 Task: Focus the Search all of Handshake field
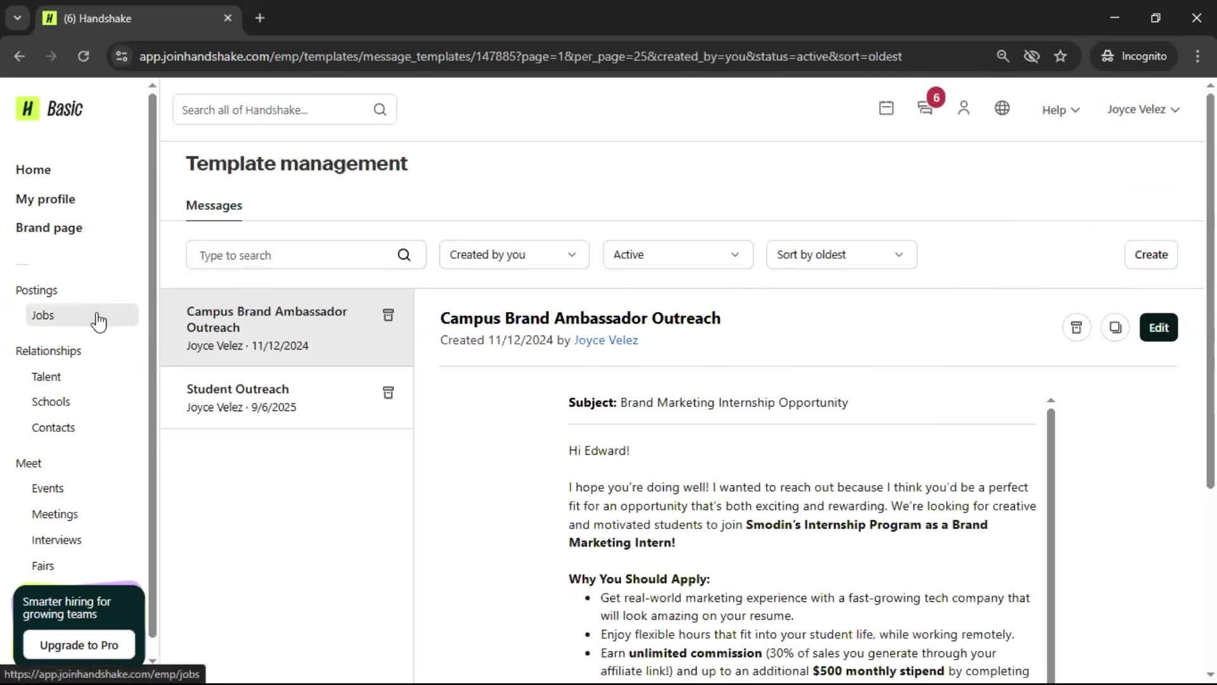point(285,110)
